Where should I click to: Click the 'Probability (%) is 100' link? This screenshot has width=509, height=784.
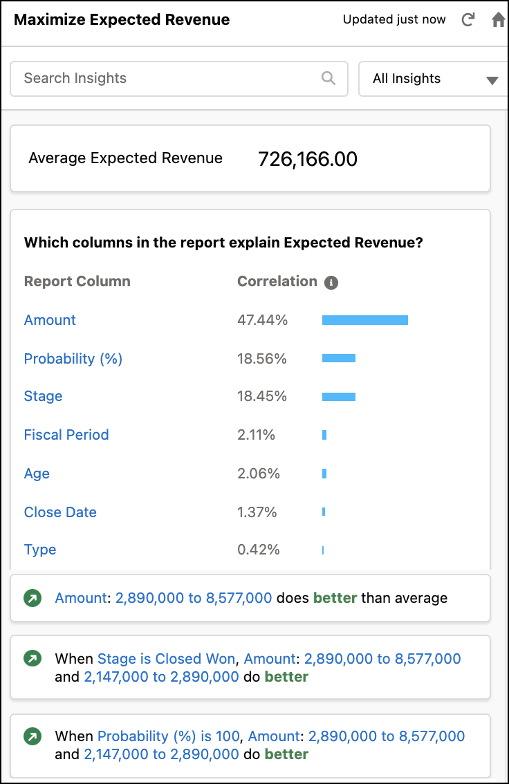click(x=169, y=736)
